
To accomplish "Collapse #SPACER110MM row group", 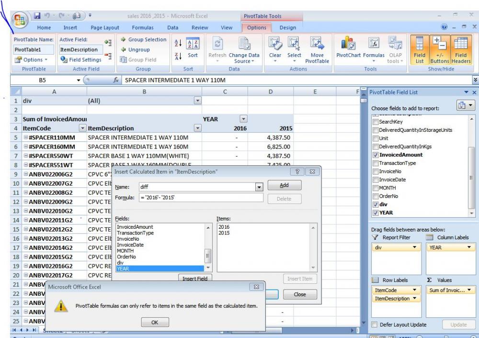I will (26, 137).
